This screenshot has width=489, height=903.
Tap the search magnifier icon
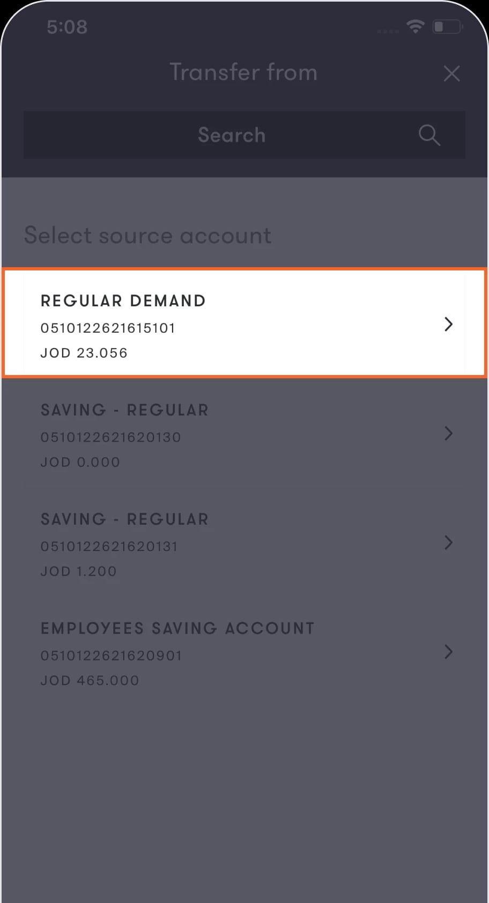pos(429,135)
